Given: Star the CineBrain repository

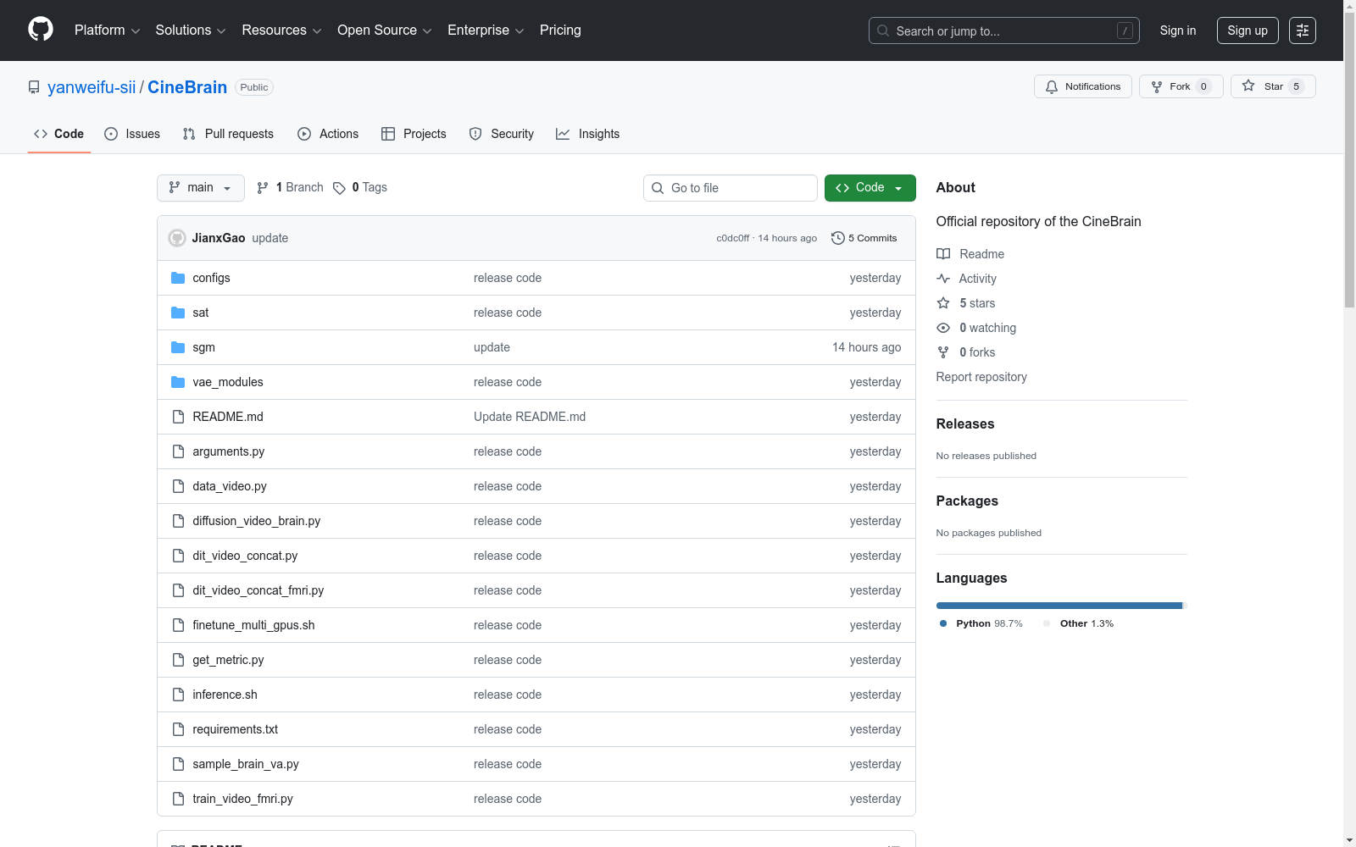Looking at the screenshot, I should pyautogui.click(x=1273, y=86).
